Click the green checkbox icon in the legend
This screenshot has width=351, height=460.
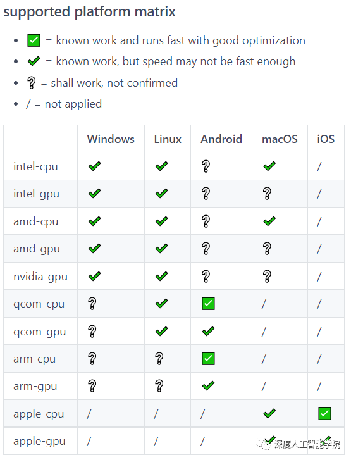coord(34,40)
